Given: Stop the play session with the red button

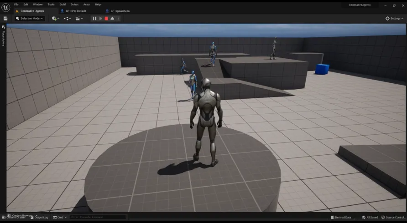Looking at the screenshot, I should point(106,19).
